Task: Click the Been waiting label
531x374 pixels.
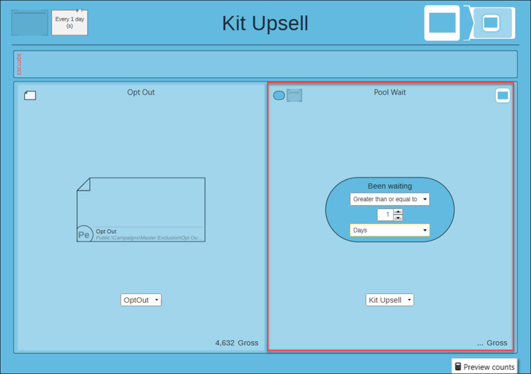Action: tap(390, 186)
